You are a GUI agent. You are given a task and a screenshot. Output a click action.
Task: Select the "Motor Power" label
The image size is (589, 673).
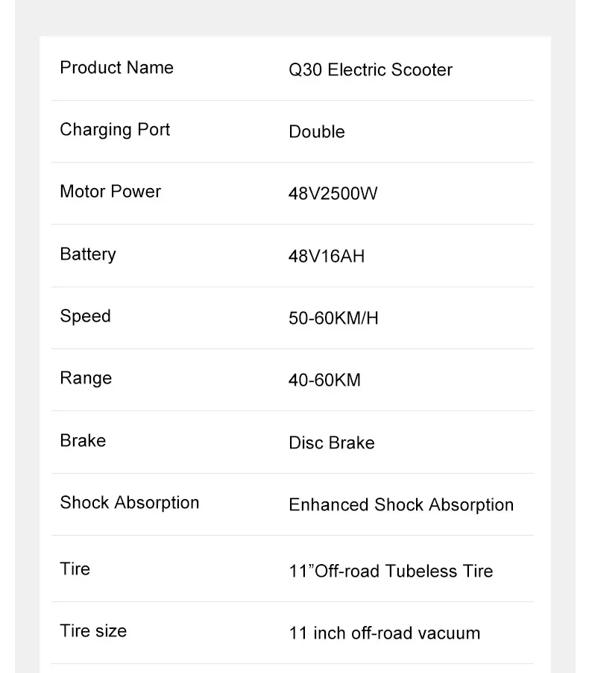click(110, 192)
